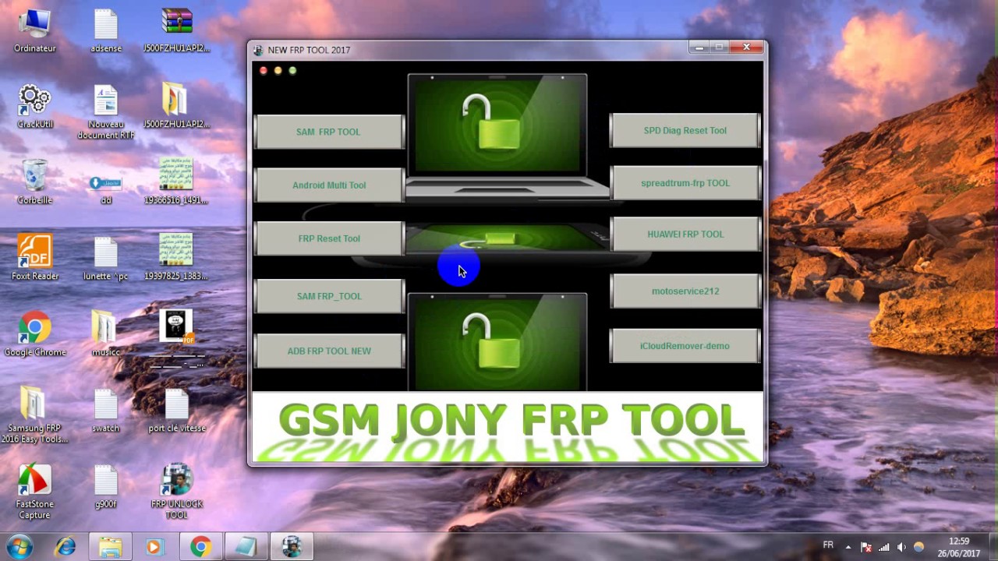Select Nouveau document RTF icon
The width and height of the screenshot is (998, 561).
(106, 111)
